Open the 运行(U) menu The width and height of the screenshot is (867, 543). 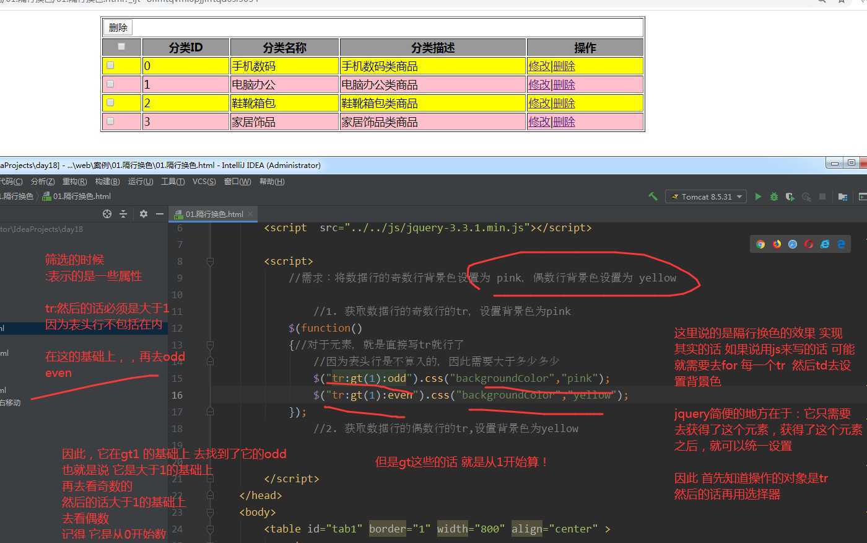141,182
